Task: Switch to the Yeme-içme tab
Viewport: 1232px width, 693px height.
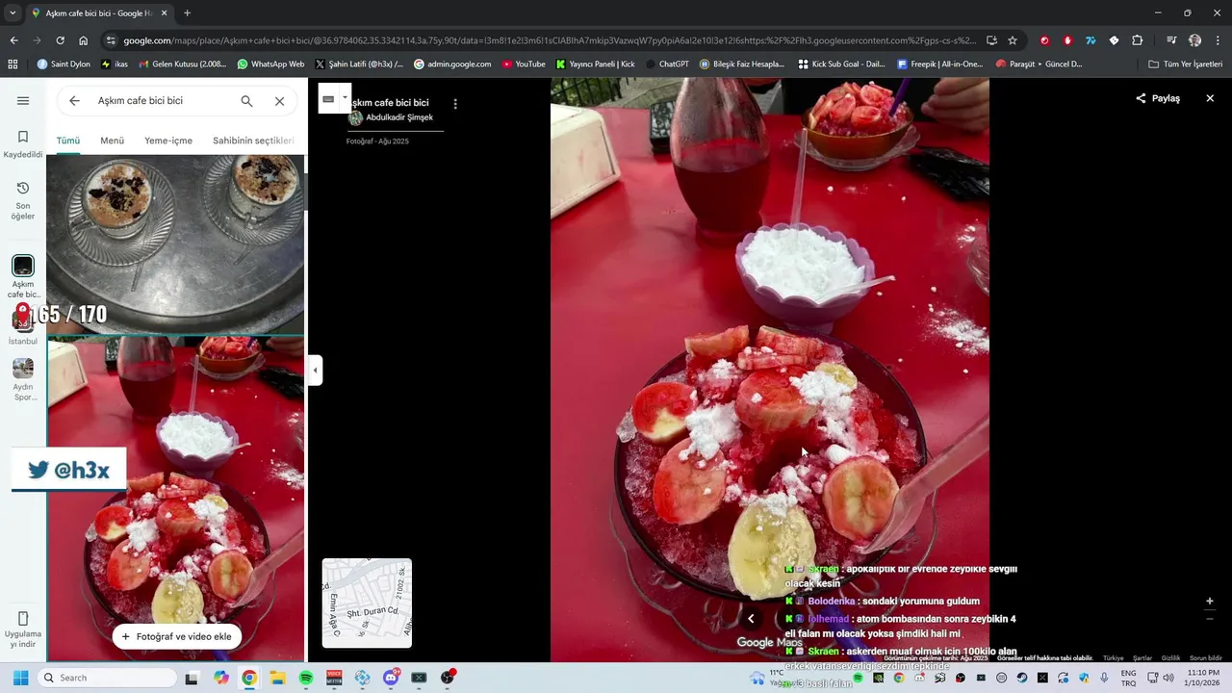Action: (168, 141)
